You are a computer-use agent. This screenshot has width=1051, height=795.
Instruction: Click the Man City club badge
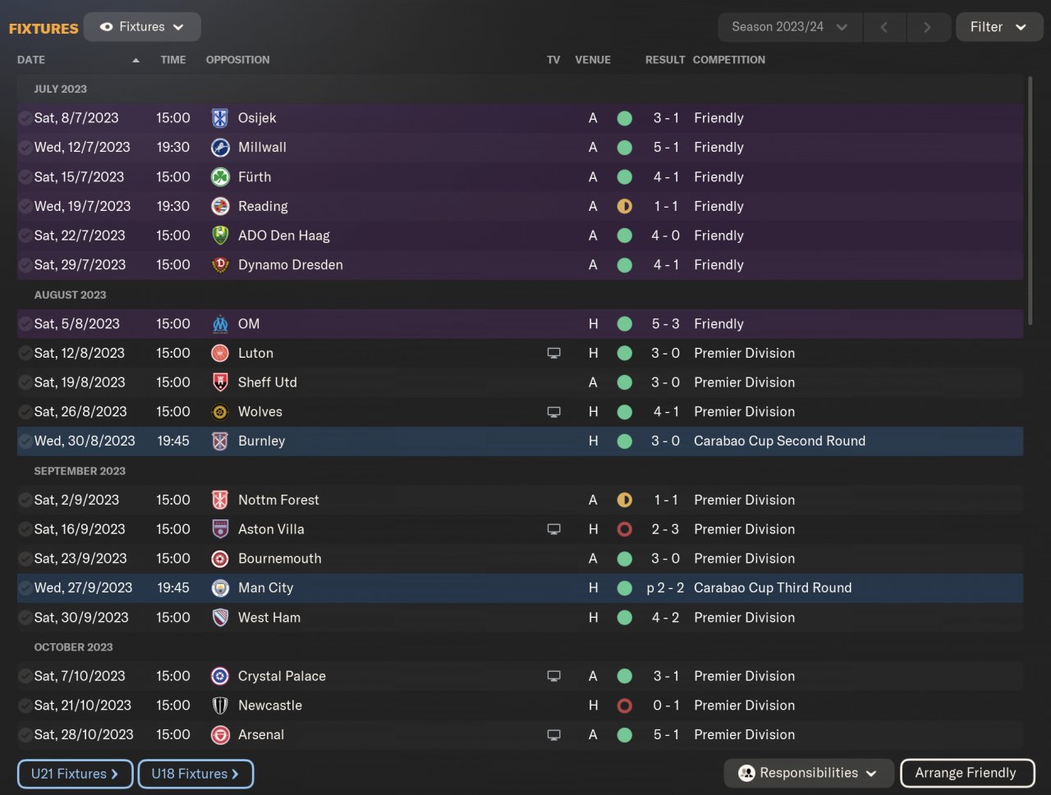220,587
